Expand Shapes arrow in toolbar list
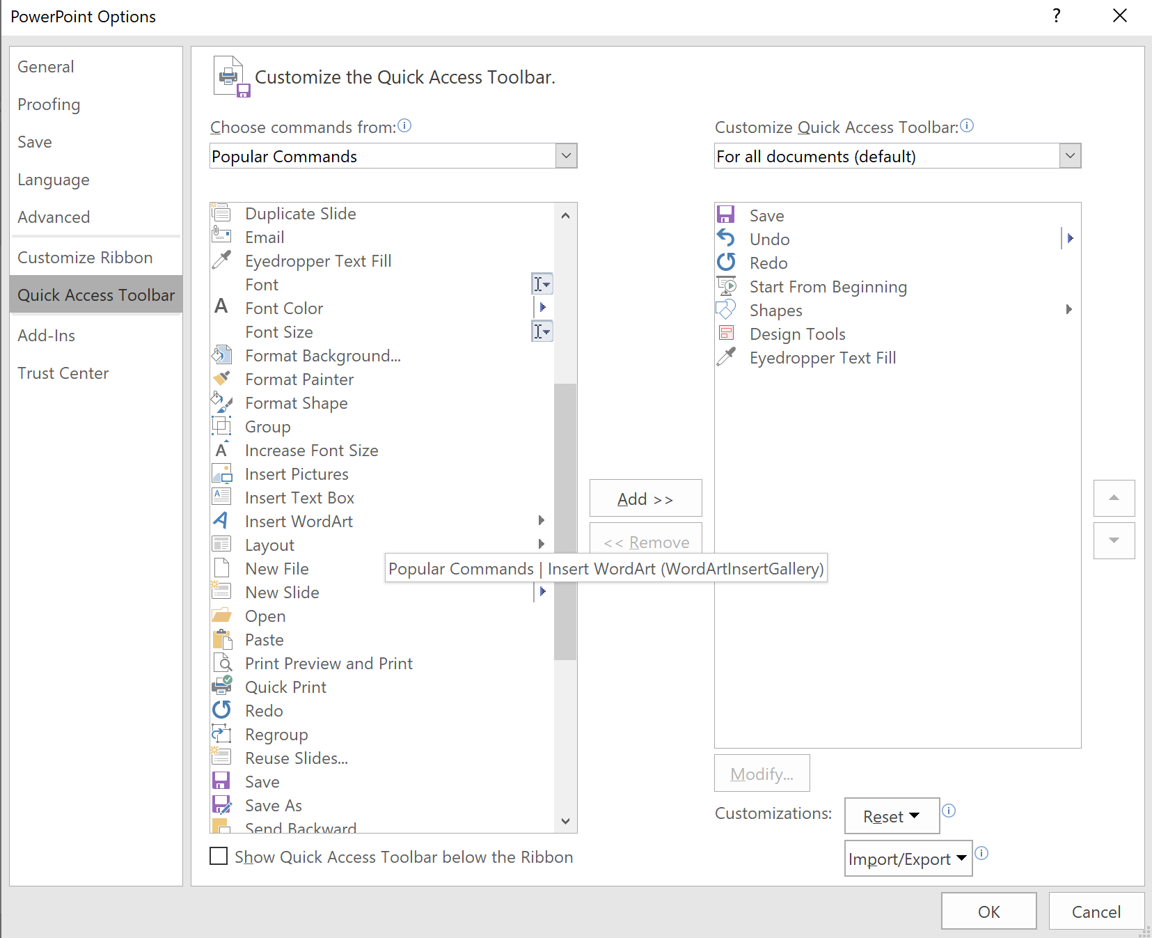1152x938 pixels. coord(1069,309)
